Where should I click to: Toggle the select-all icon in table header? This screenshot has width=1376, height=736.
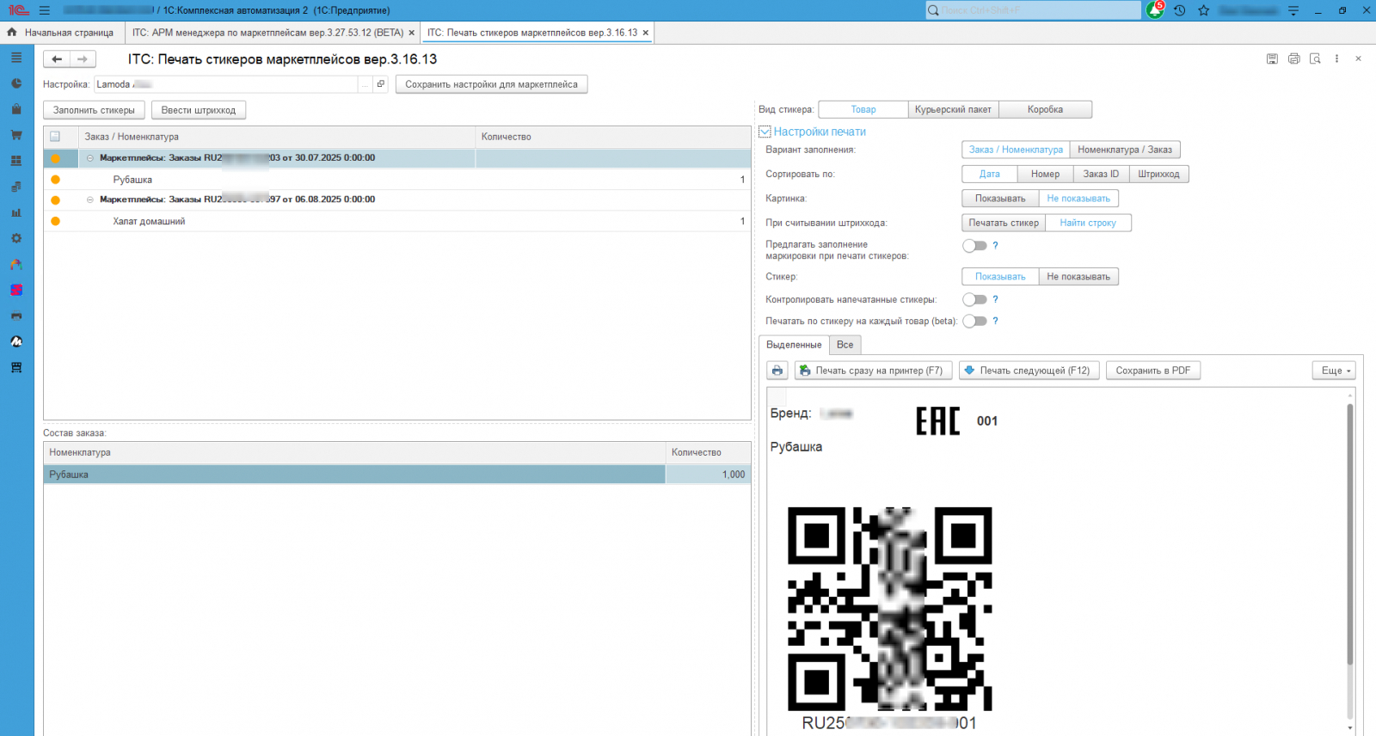[x=55, y=137]
